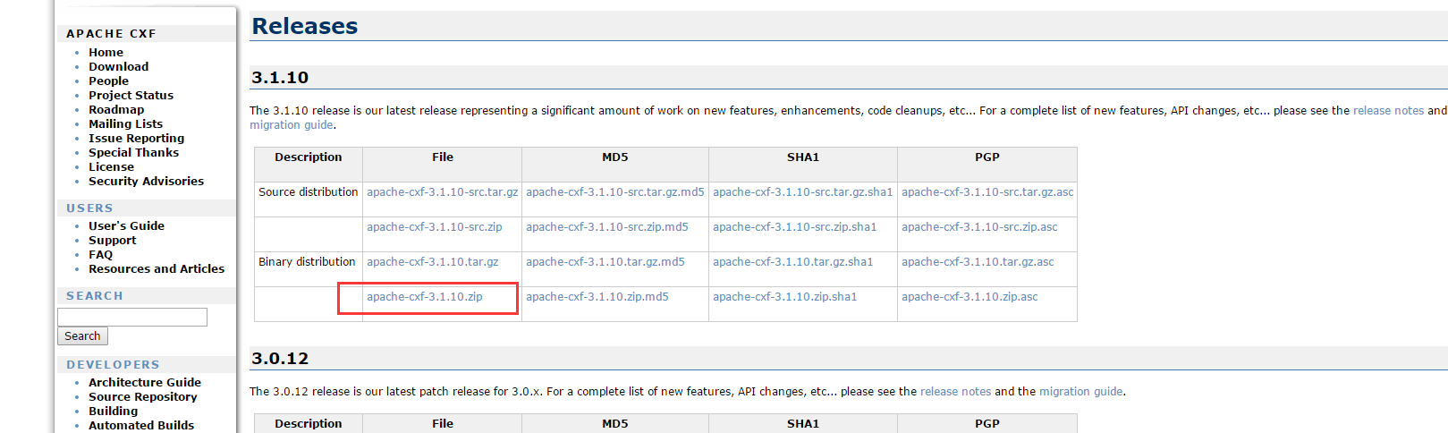Open the 3.1.10 release notes link
The height and width of the screenshot is (433, 1448).
click(1388, 111)
